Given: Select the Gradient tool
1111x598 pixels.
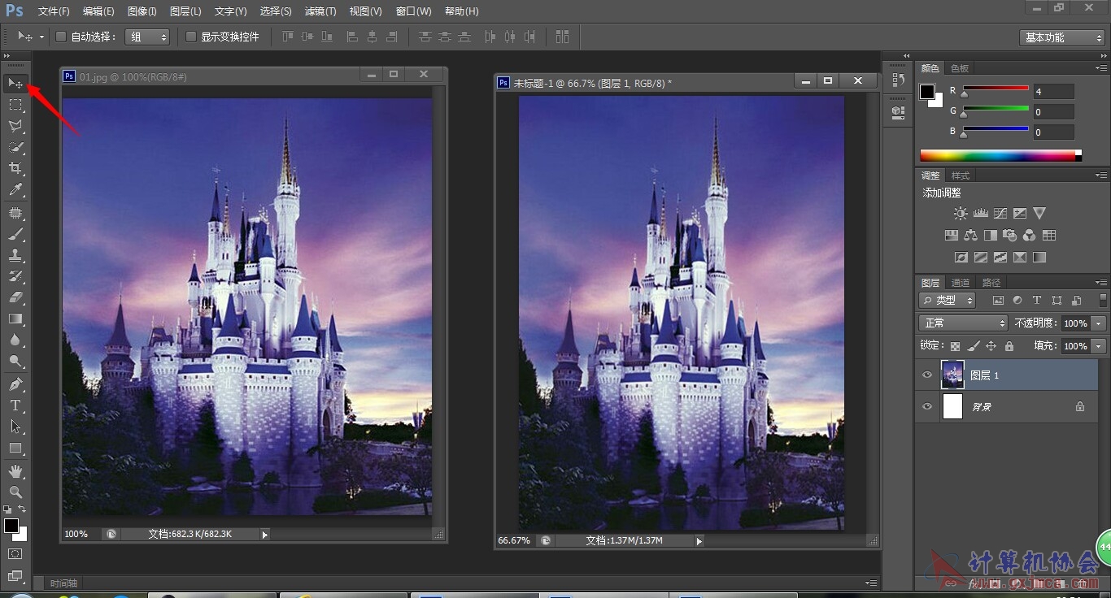Looking at the screenshot, I should click(15, 318).
